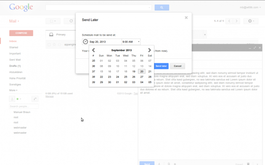
Task: Click the Google search input box
Action: pos(98,8)
